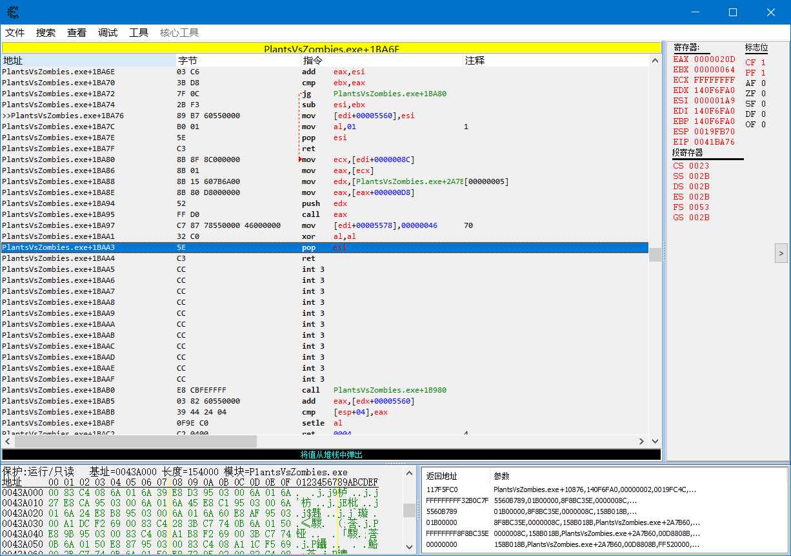Click the hex view scroll up arrow

(x=409, y=473)
